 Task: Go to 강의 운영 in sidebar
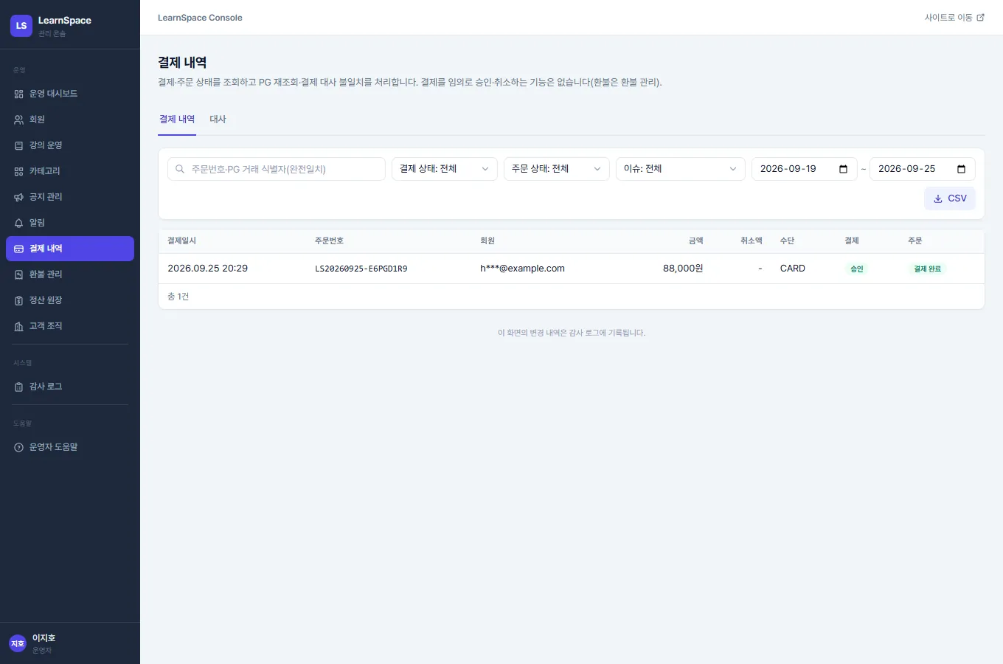pyautogui.click(x=70, y=145)
